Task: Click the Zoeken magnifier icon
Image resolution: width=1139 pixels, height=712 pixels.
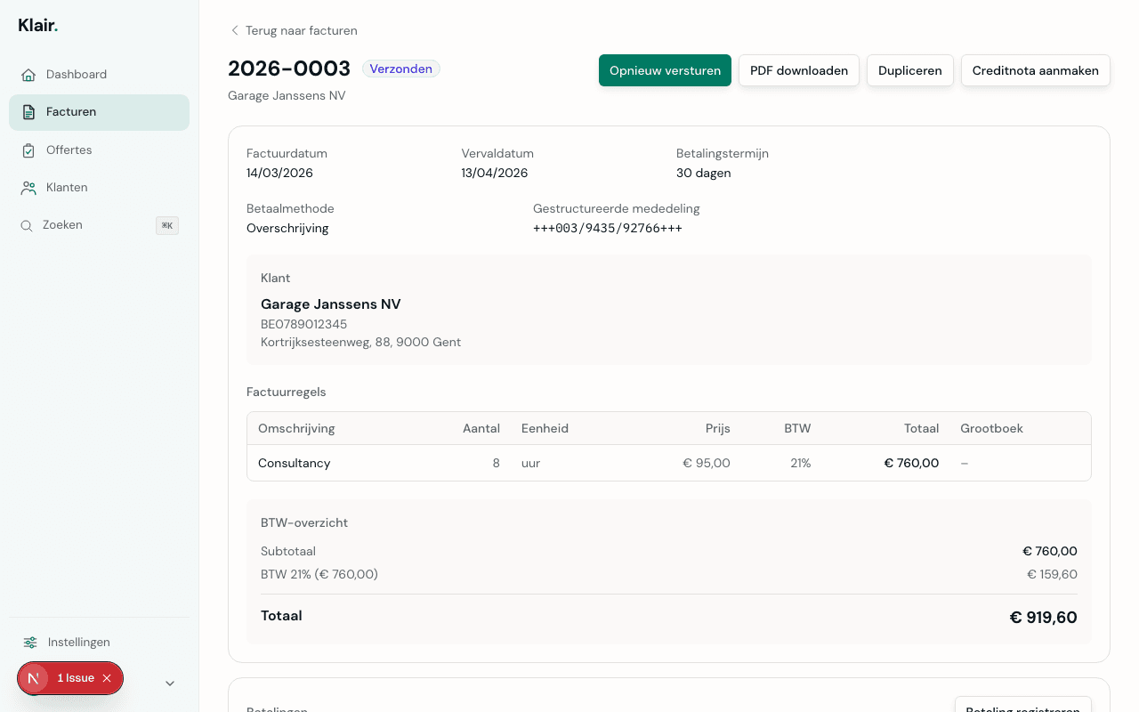Action: [x=27, y=226]
